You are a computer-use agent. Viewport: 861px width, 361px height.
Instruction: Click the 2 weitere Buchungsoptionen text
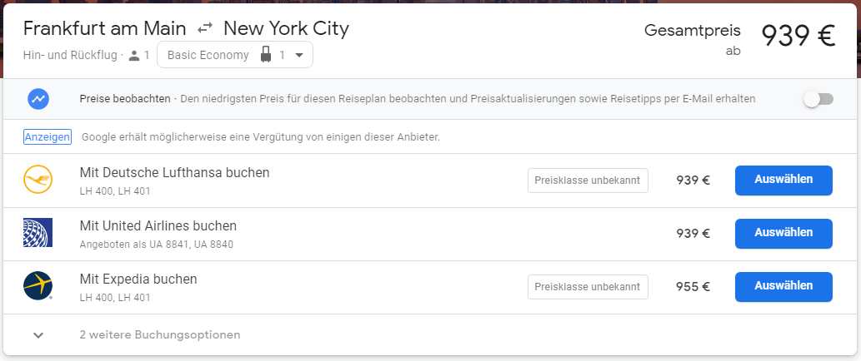160,335
